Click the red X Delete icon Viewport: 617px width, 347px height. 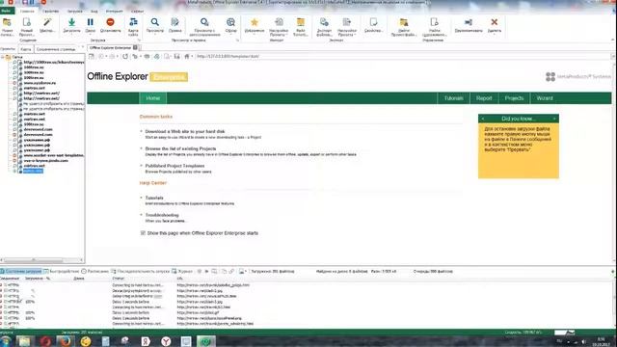(495, 22)
